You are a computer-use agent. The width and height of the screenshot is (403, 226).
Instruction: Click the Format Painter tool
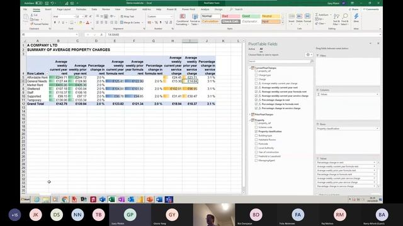coord(39,24)
